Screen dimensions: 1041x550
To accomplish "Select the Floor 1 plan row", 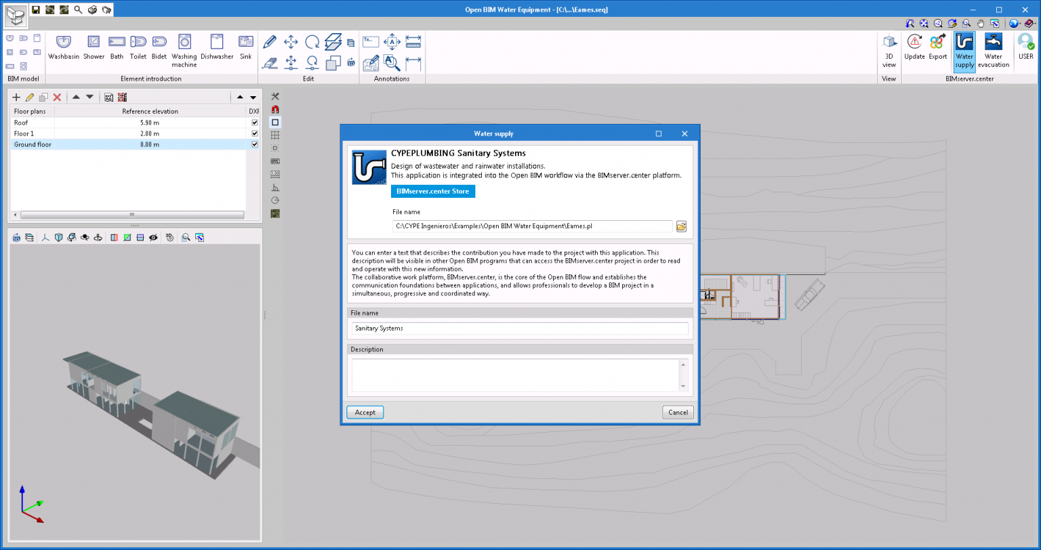I will tap(134, 133).
